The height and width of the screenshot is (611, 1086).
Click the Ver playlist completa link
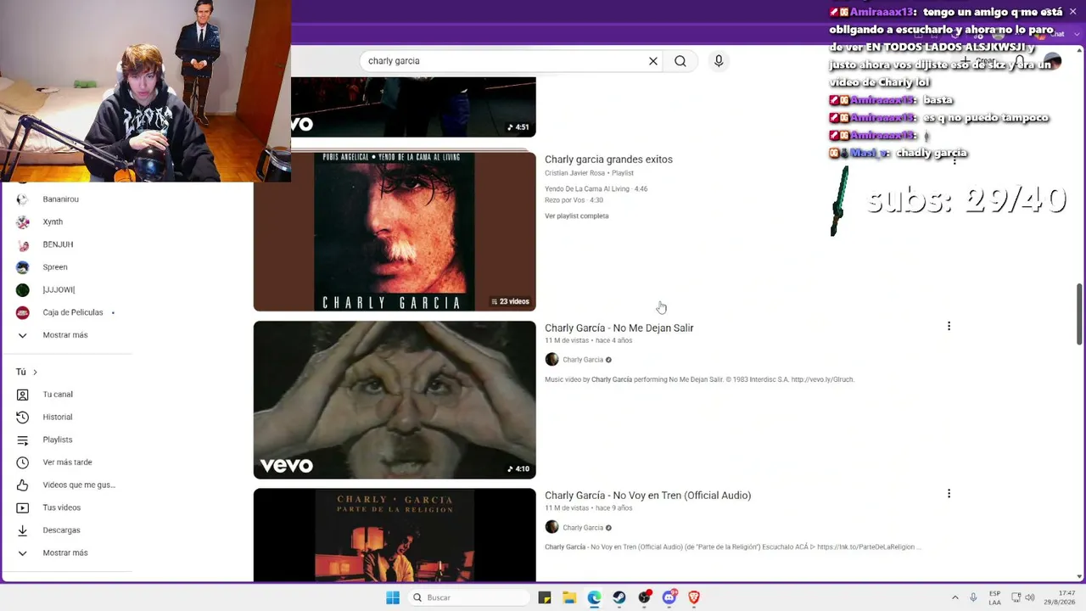tap(577, 216)
